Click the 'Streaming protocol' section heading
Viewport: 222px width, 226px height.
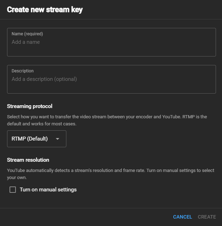tap(30, 106)
